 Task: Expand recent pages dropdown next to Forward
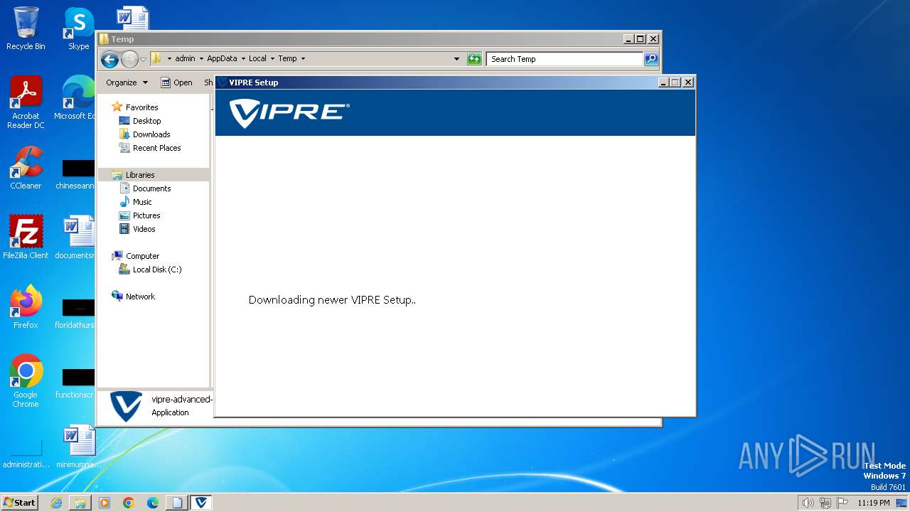click(x=143, y=59)
